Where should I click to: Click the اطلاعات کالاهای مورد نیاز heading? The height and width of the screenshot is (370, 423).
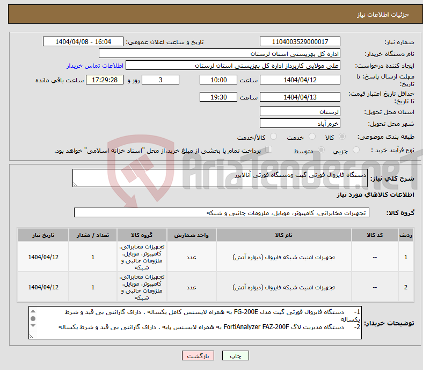tap(375, 195)
